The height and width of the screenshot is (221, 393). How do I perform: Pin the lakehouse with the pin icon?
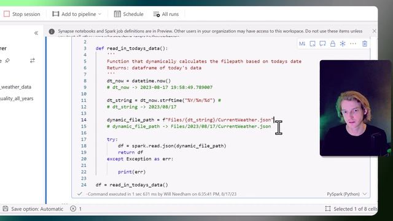(7, 60)
